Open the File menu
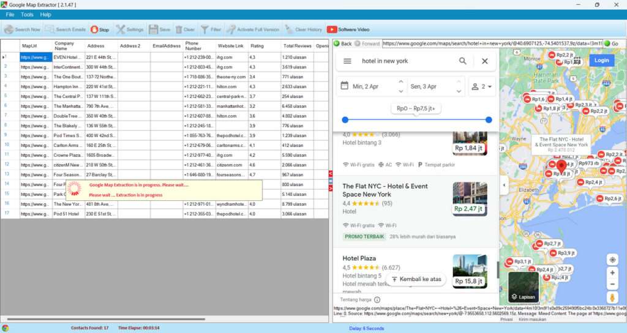 [x=10, y=15]
